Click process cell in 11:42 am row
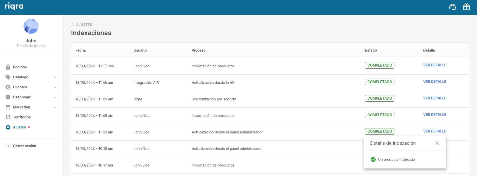This screenshot has width=477, height=176. pos(227,132)
